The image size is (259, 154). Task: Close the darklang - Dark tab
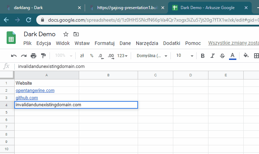[79, 8]
